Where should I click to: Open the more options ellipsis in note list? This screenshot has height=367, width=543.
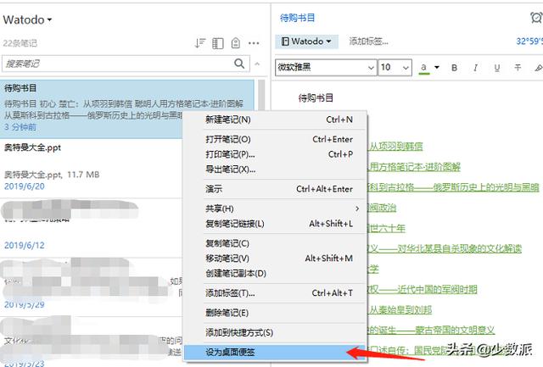pos(254,43)
